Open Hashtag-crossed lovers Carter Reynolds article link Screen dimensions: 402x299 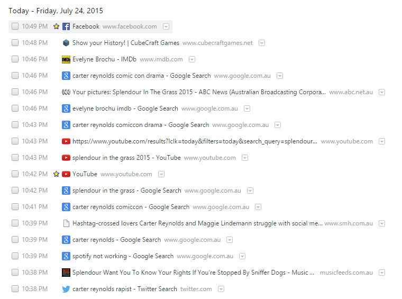coord(197,223)
